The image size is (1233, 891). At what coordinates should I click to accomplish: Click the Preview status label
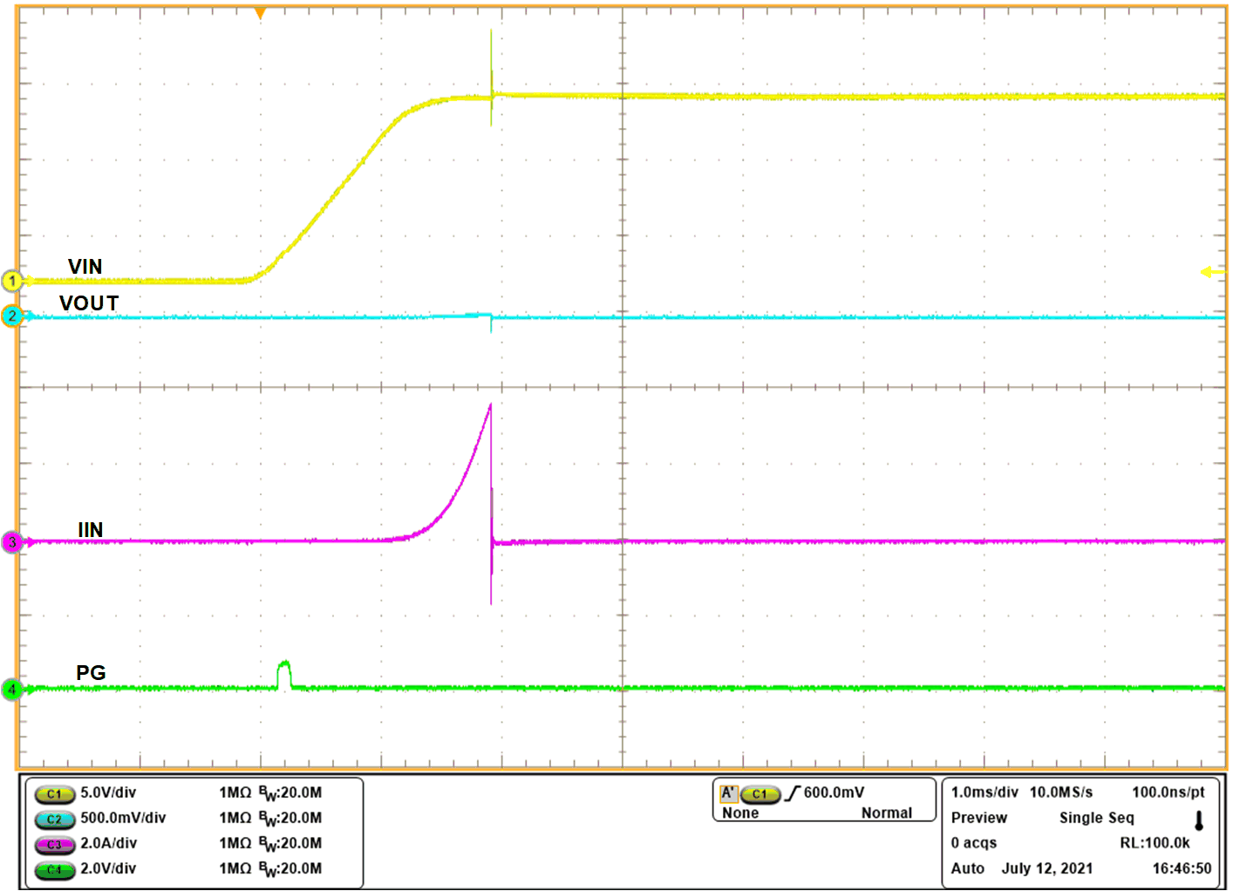click(x=978, y=818)
